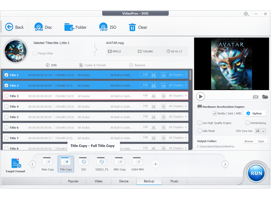
Task: Select MKV Copy profile
Action: coord(120,164)
